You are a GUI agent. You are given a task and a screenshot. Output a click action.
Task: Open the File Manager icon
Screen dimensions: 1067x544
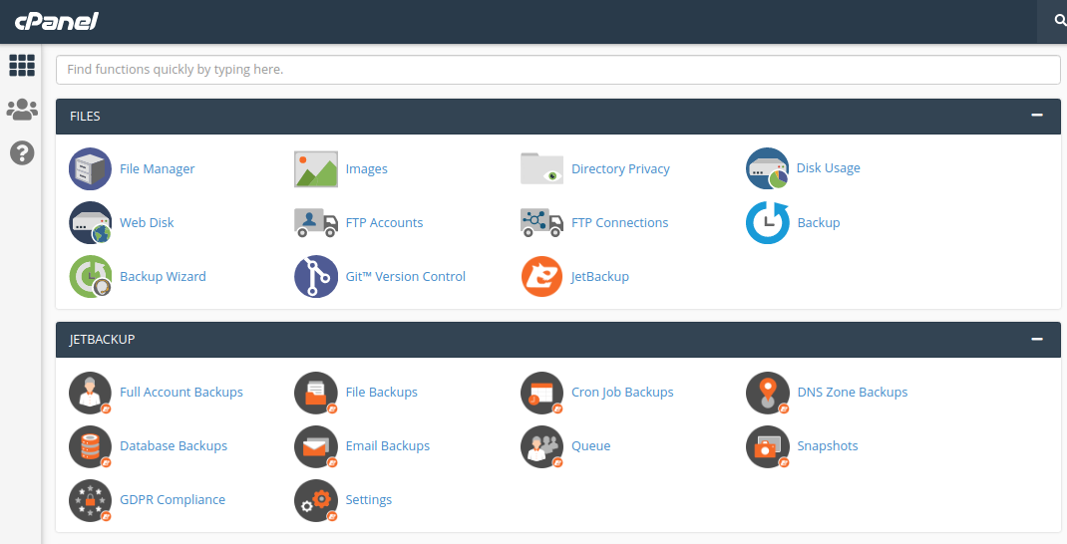(90, 168)
